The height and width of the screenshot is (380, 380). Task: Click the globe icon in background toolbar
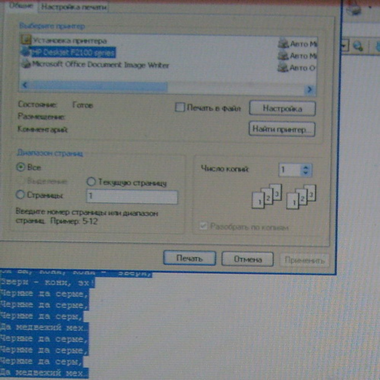pyautogui.click(x=358, y=46)
